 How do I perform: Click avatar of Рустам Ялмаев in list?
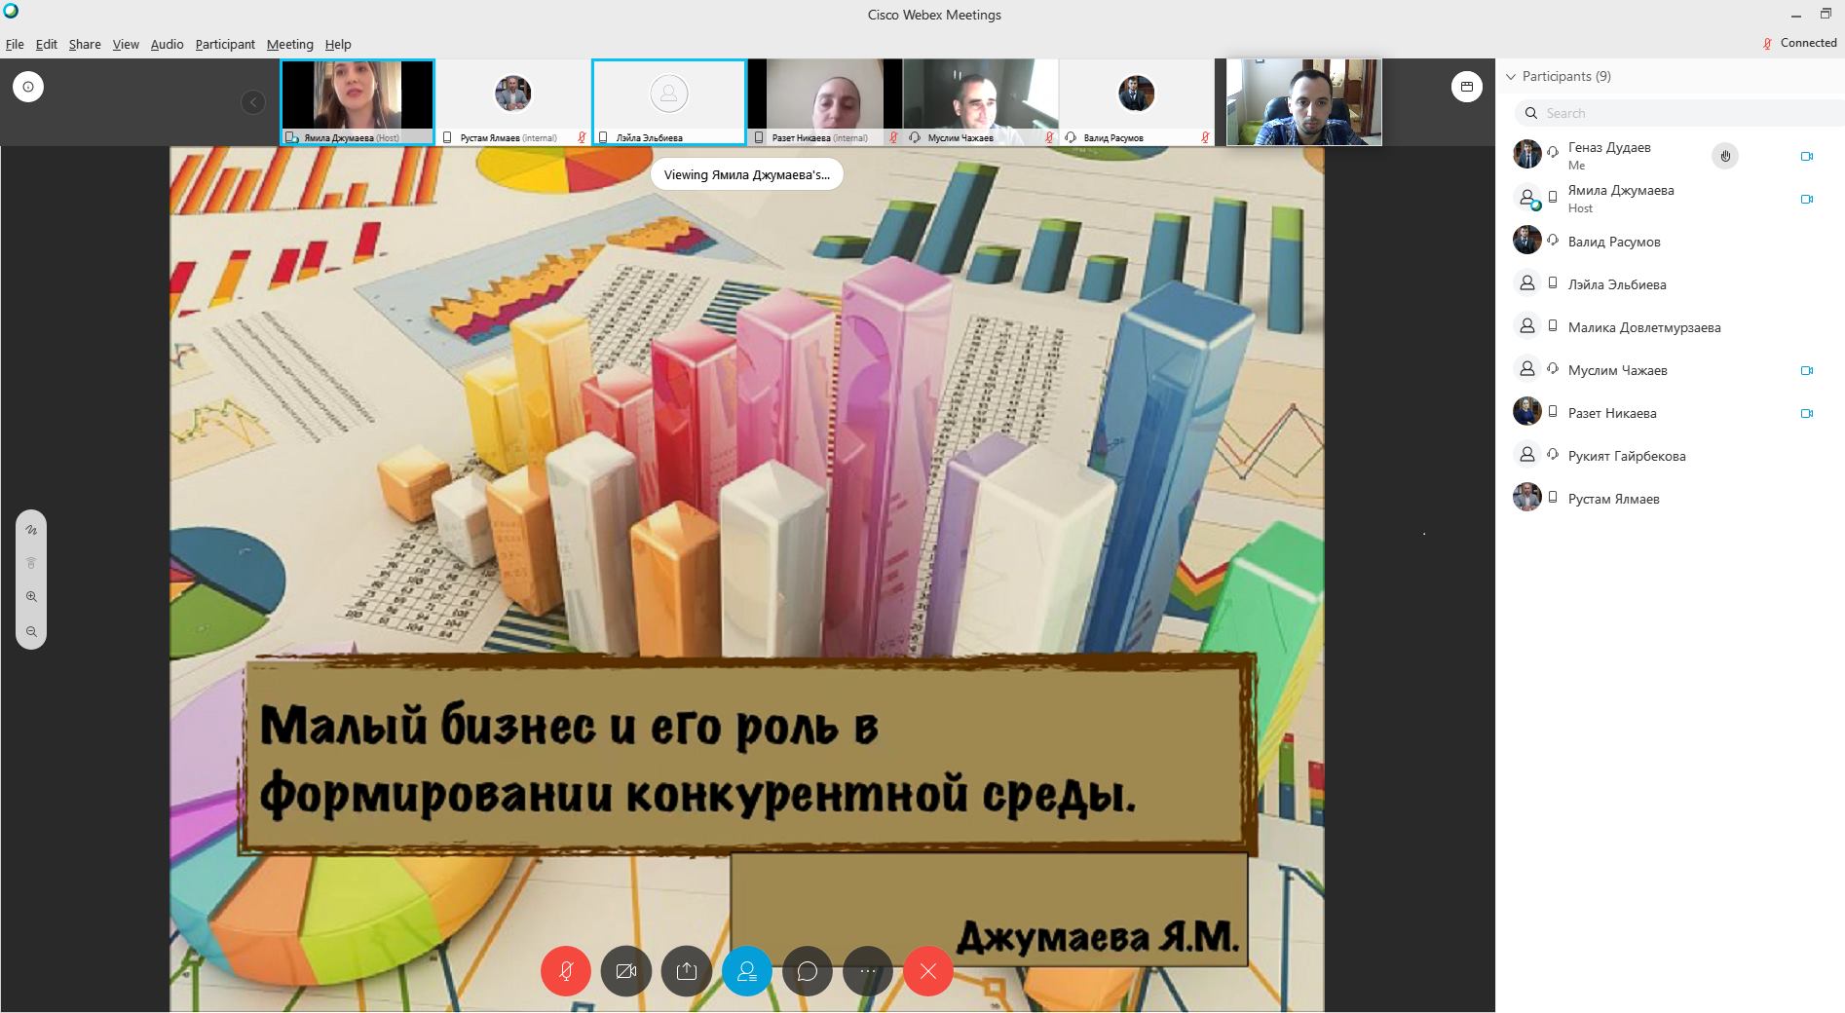coord(1526,497)
